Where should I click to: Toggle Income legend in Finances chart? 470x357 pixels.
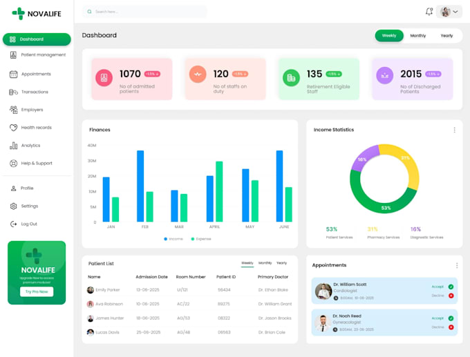pyautogui.click(x=173, y=239)
